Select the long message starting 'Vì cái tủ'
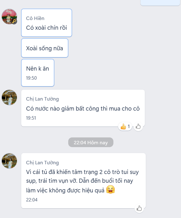Screen dimensions: 181x218 [x=83, y=181]
